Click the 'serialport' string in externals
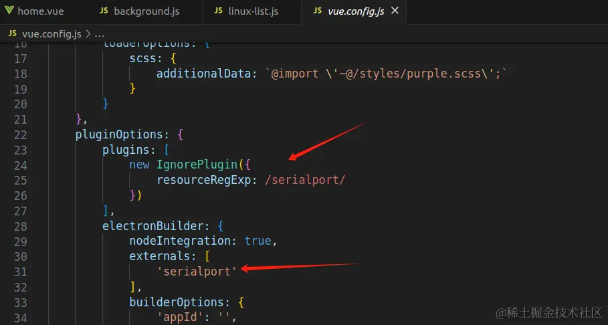The height and width of the screenshot is (325, 608). (197, 271)
